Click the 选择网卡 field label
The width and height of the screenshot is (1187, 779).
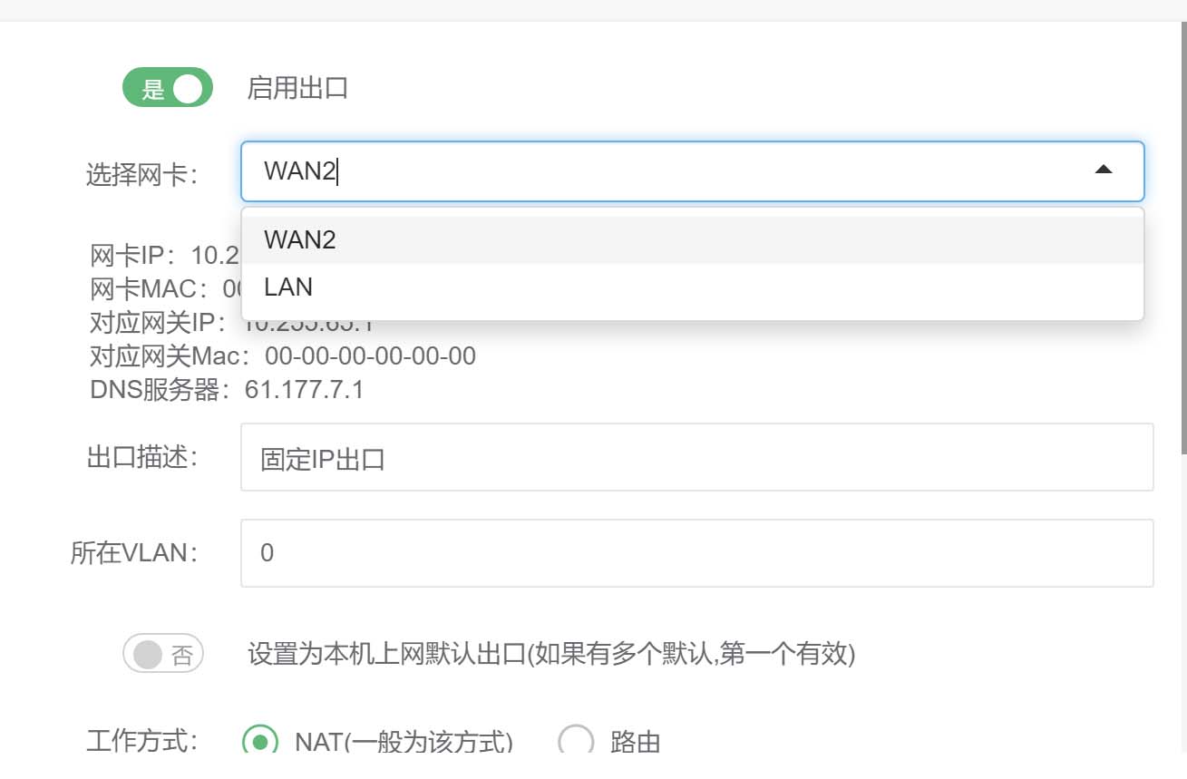point(142,174)
